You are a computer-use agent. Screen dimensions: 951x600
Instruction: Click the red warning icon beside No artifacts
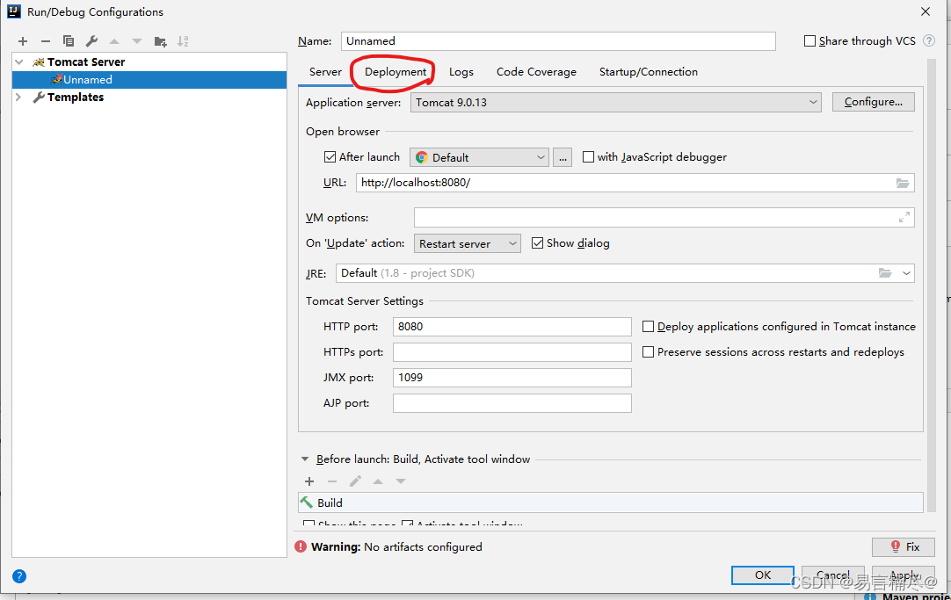pyautogui.click(x=301, y=546)
